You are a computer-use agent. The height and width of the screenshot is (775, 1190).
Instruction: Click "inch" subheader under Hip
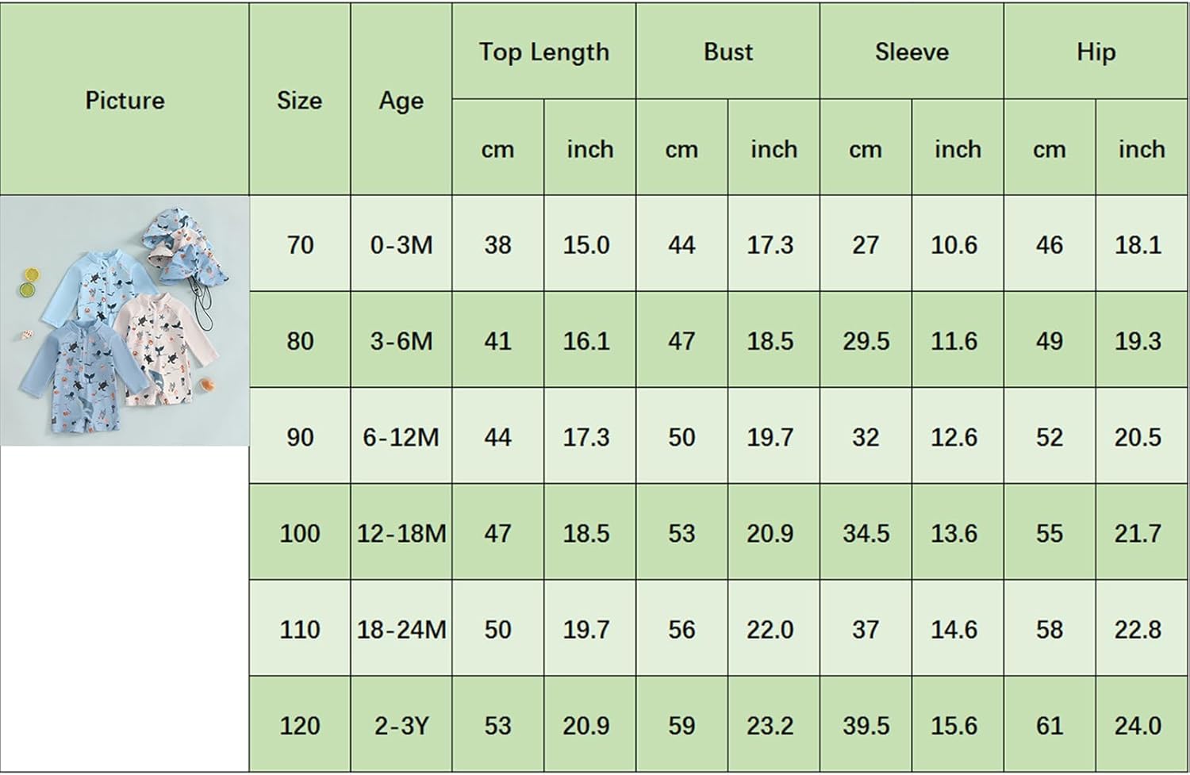1142,149
